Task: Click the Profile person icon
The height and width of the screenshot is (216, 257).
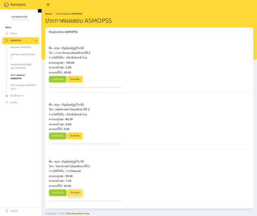Action: pos(7,102)
